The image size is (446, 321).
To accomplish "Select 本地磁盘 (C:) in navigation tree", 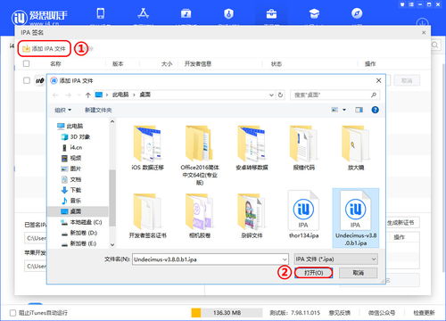I will point(81,222).
